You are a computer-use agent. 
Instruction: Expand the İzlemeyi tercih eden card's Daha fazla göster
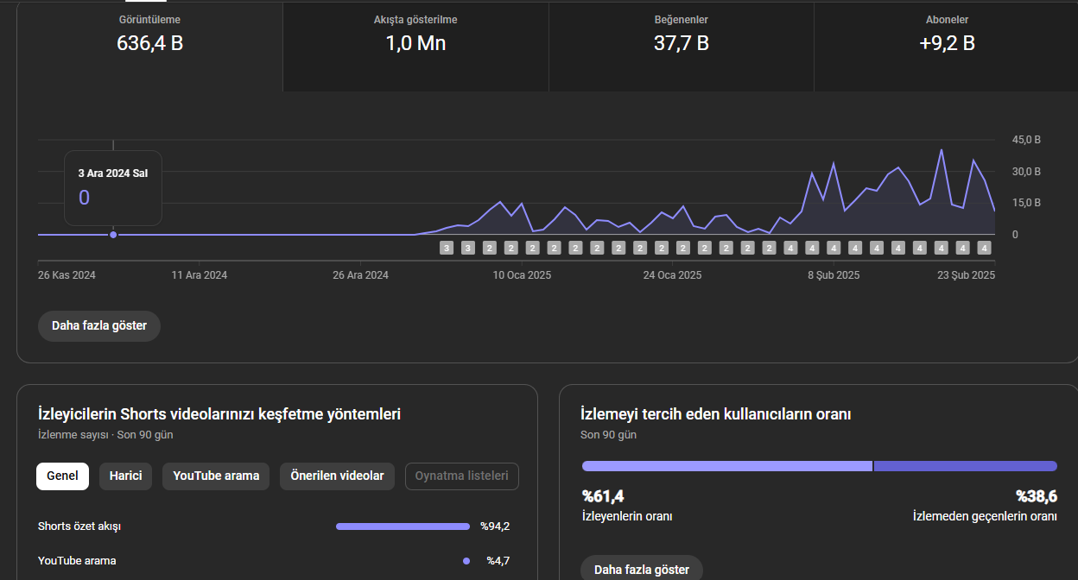point(642,570)
